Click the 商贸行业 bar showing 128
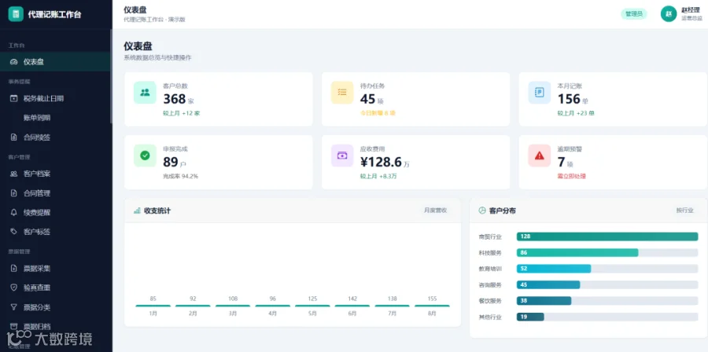 607,236
